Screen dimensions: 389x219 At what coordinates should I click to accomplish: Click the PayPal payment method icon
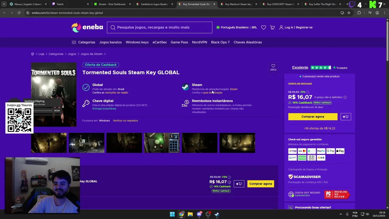point(321,151)
